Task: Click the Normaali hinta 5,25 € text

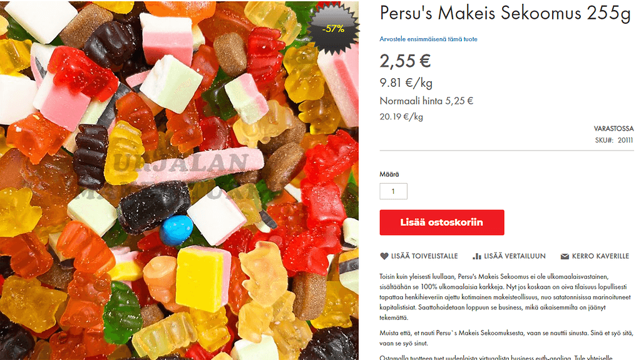Action: coord(426,101)
